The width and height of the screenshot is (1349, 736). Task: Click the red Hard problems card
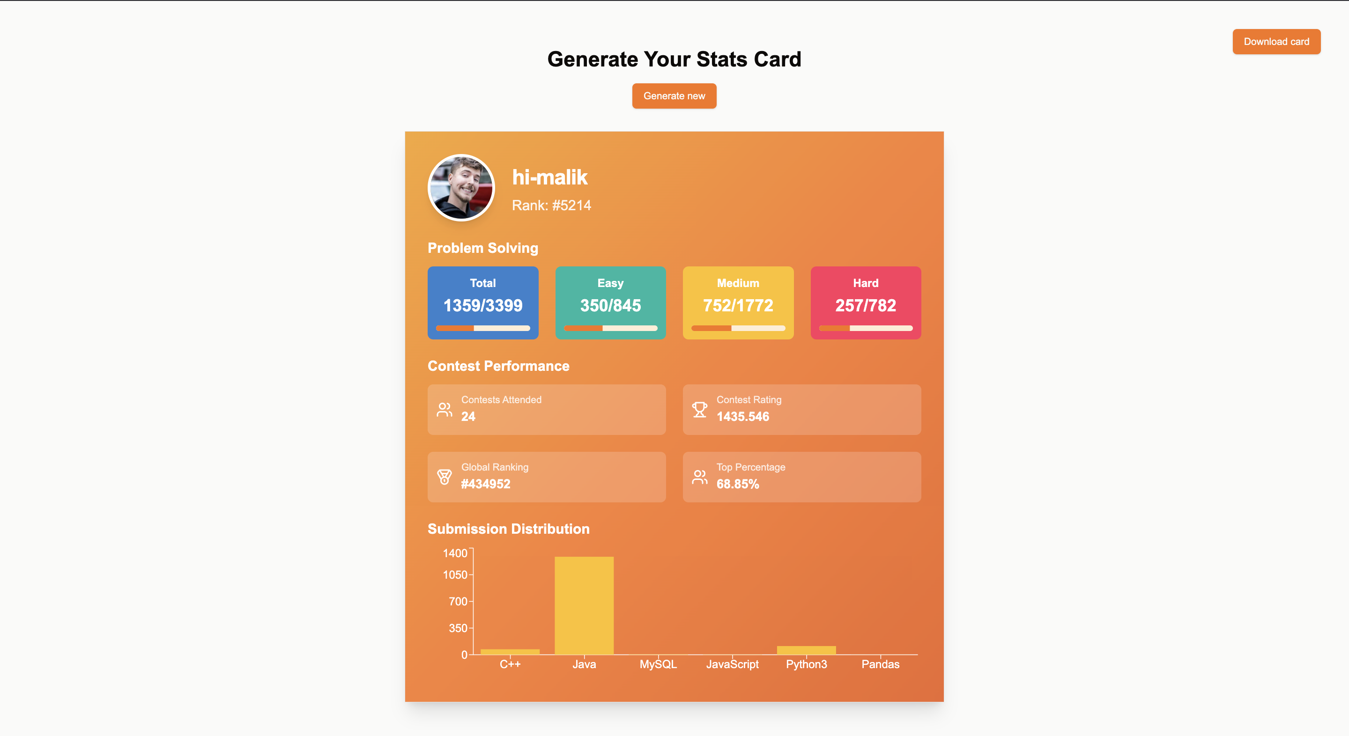pos(865,302)
